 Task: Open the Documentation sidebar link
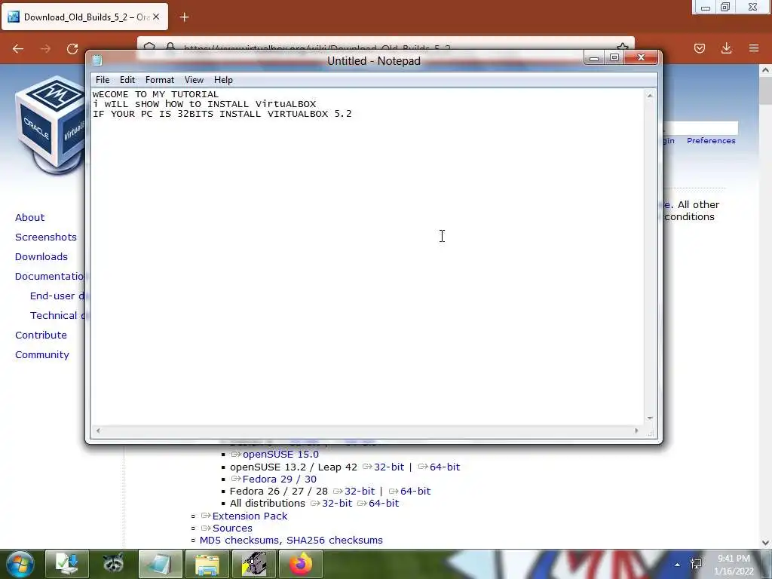(x=50, y=276)
